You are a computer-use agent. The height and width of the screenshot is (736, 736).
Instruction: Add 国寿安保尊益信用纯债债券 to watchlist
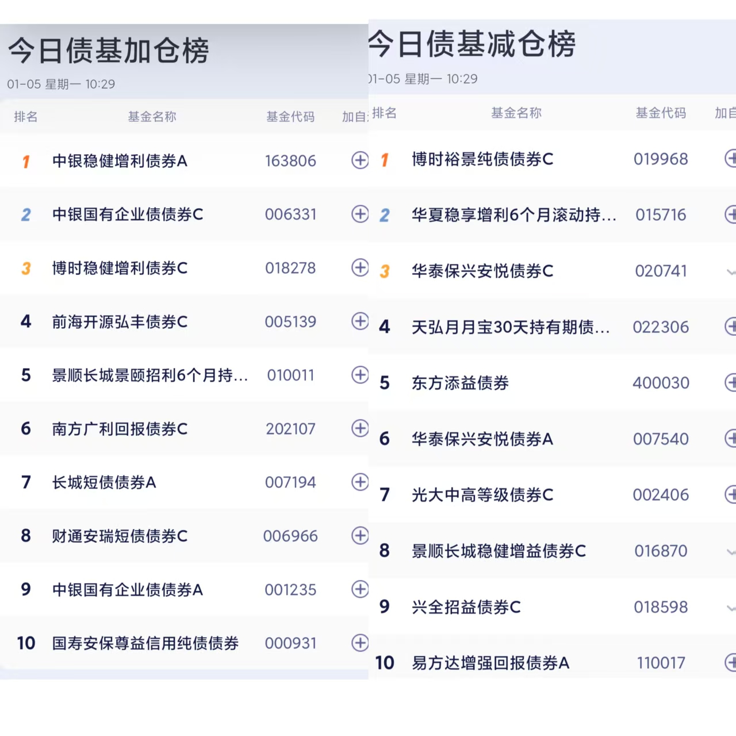[360, 643]
